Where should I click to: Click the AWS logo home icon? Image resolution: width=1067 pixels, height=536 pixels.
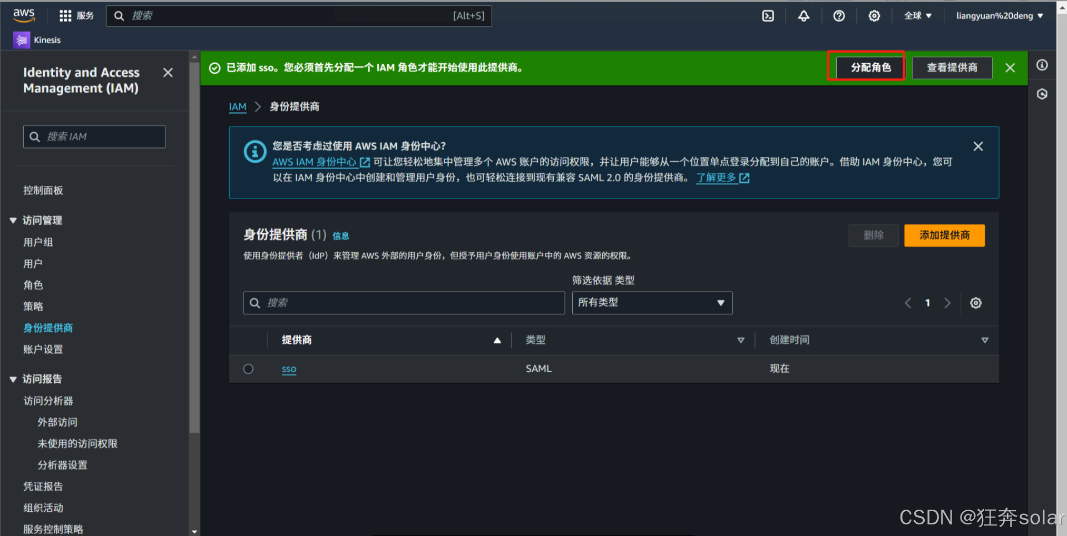point(24,15)
